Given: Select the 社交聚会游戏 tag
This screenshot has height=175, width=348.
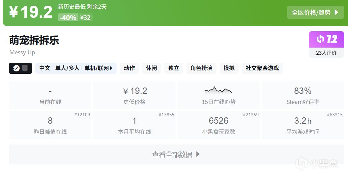Looking at the screenshot, I should (x=262, y=68).
